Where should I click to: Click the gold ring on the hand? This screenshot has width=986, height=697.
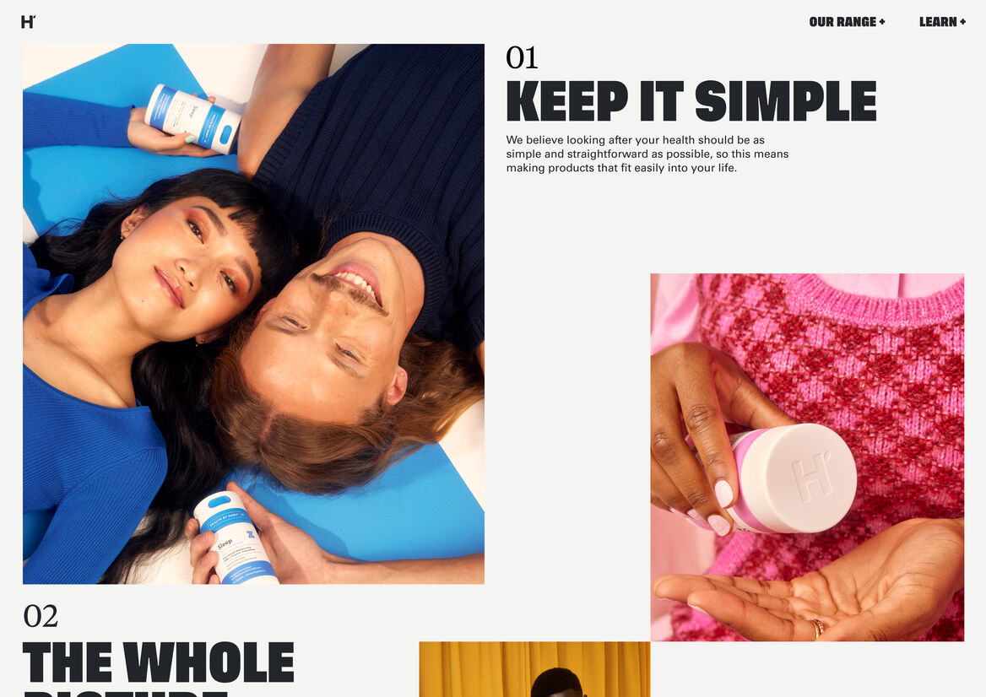click(817, 627)
